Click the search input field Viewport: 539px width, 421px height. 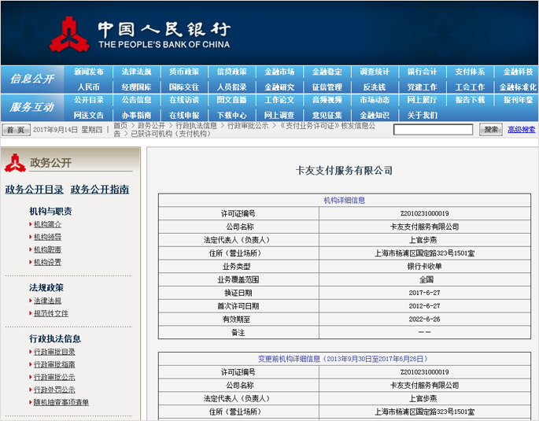pos(433,130)
